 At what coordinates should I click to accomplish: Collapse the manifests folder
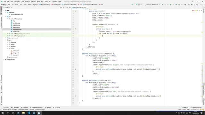6,12
